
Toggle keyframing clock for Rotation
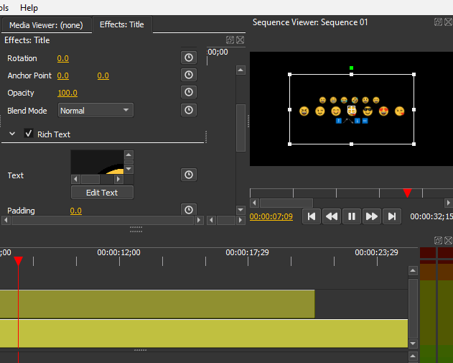click(x=189, y=58)
